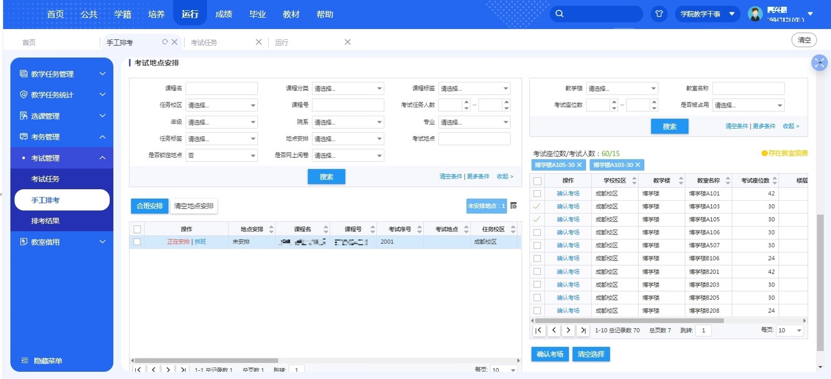Screen dimensions: 831x379
Task: Check the box for 博学楼B106 row
Action: (537, 259)
